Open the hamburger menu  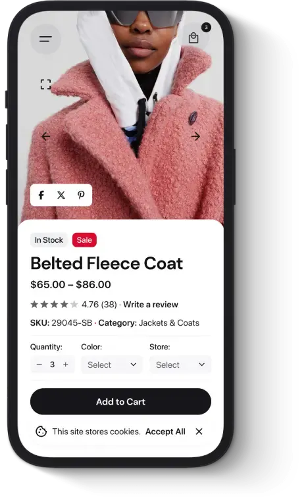click(45, 39)
